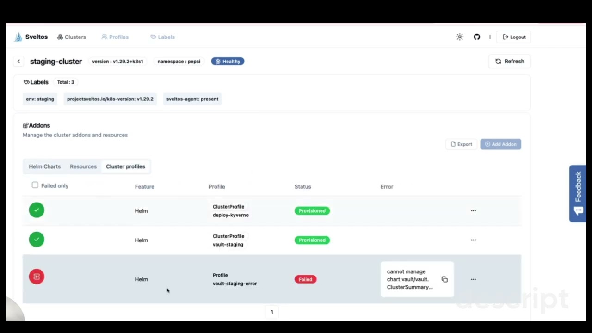Click the sveltos-agent: present label chip

tap(192, 99)
